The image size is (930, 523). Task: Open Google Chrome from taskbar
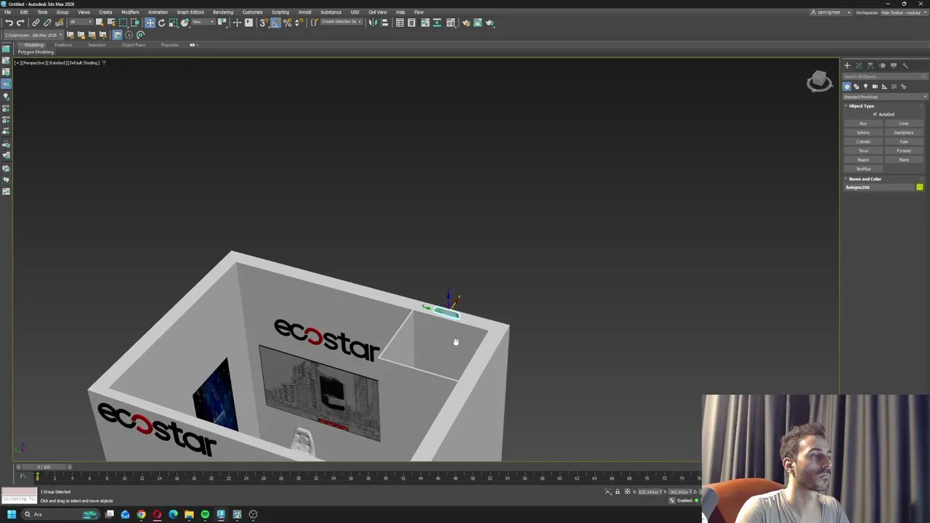coord(141,514)
